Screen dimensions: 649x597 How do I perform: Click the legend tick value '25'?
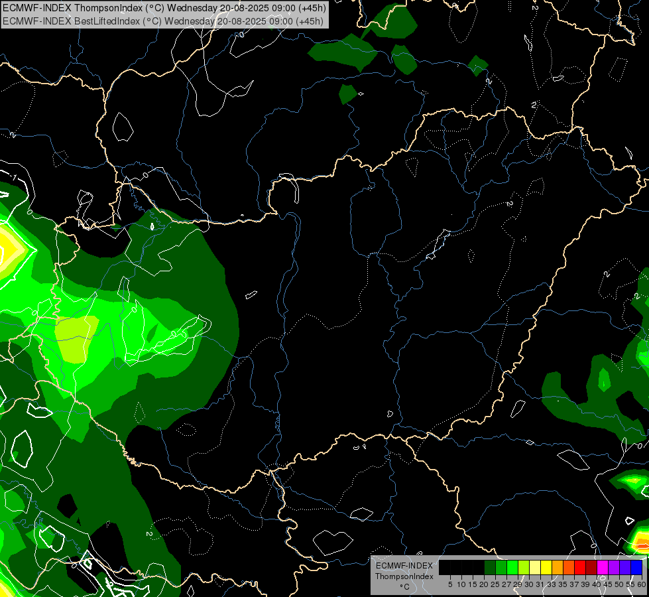pos(495,584)
